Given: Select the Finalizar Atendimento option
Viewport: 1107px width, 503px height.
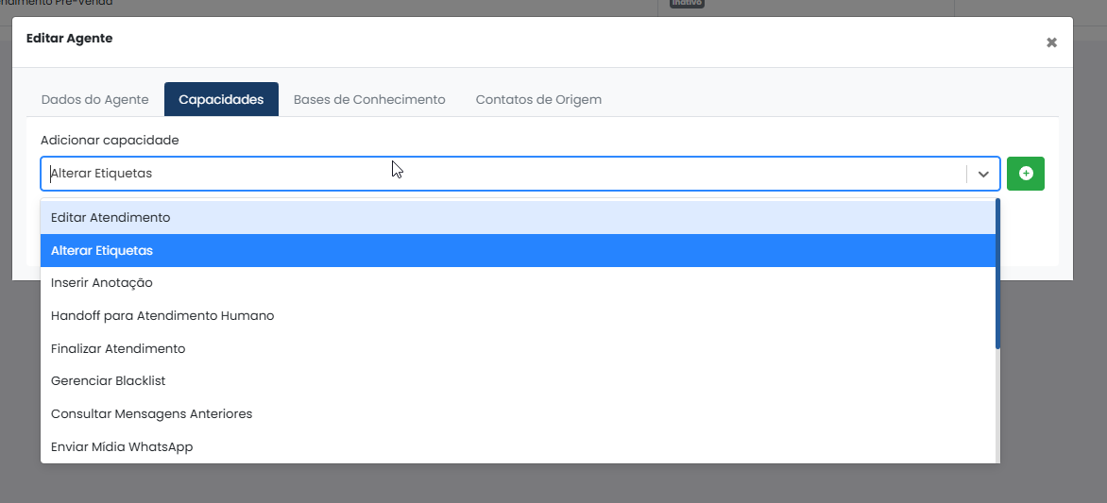Looking at the screenshot, I should (518, 348).
